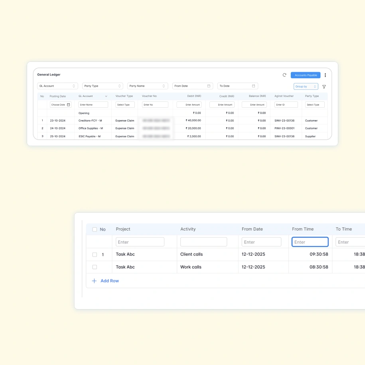Open the From Date calendar icon
Image resolution: width=365 pixels, height=365 pixels.
pos(209,86)
